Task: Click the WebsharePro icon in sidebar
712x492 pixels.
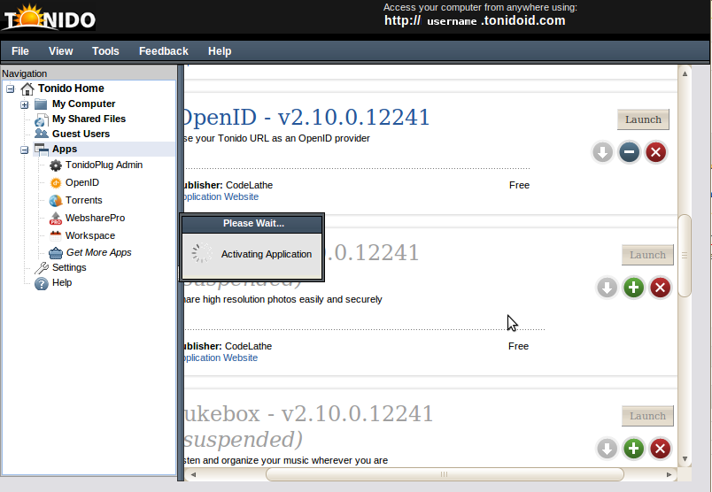Action: pos(56,218)
